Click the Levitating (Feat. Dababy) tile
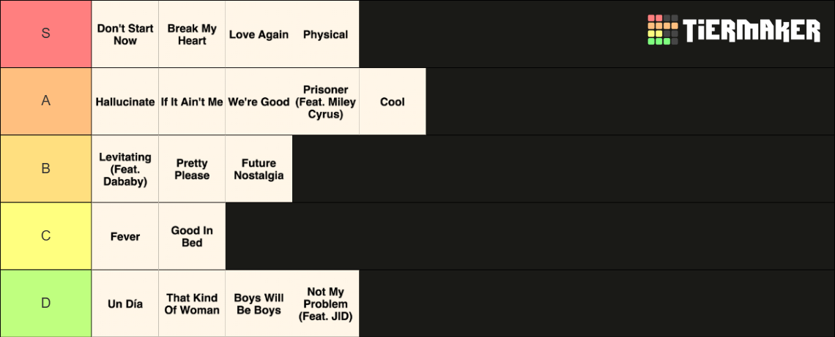 pos(125,169)
